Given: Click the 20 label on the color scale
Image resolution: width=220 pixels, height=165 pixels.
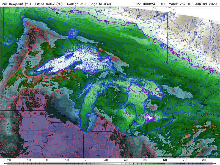Looking at the screenshot, I should coord(86,160).
